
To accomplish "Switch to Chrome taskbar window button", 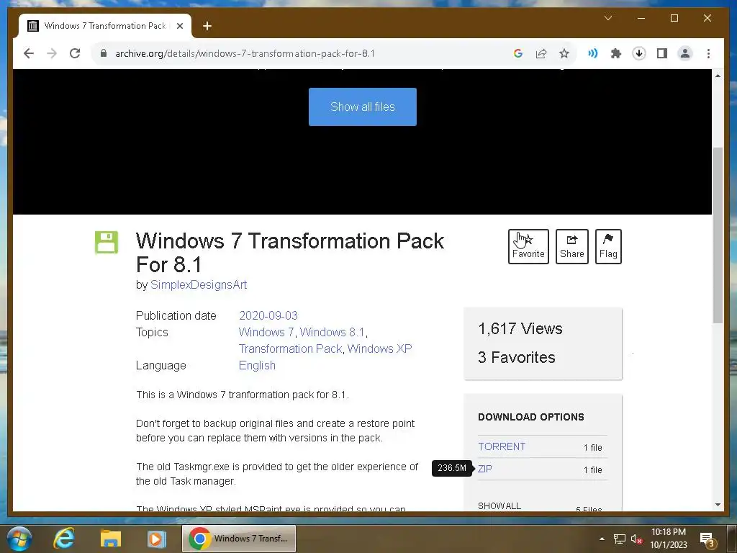I will (239, 539).
